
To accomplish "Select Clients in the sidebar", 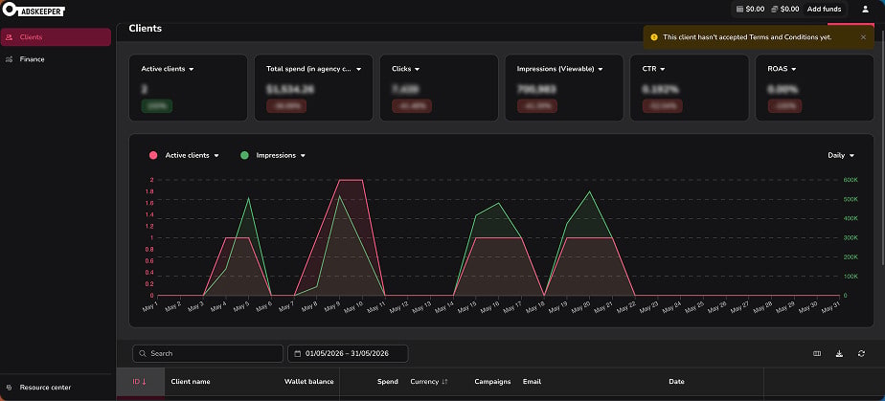I will 56,37.
